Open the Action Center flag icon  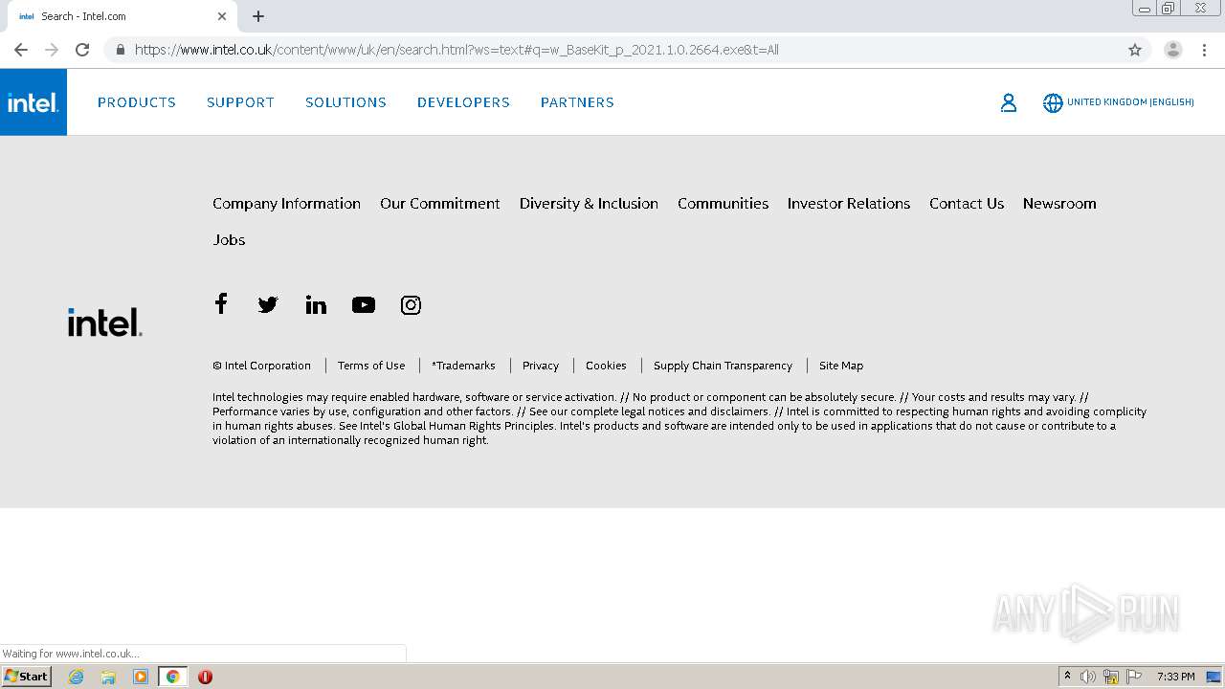[1134, 677]
